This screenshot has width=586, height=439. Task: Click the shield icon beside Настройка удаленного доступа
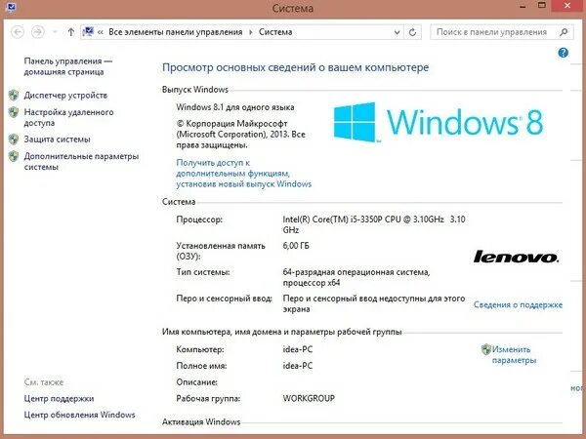tap(14, 112)
